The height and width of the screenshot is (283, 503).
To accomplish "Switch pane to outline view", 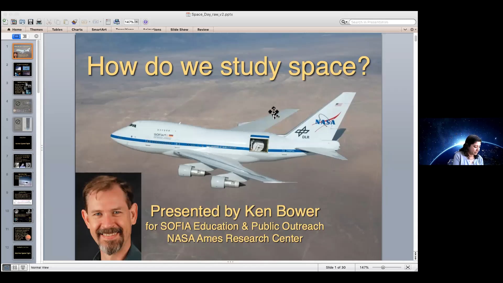I will (25, 36).
